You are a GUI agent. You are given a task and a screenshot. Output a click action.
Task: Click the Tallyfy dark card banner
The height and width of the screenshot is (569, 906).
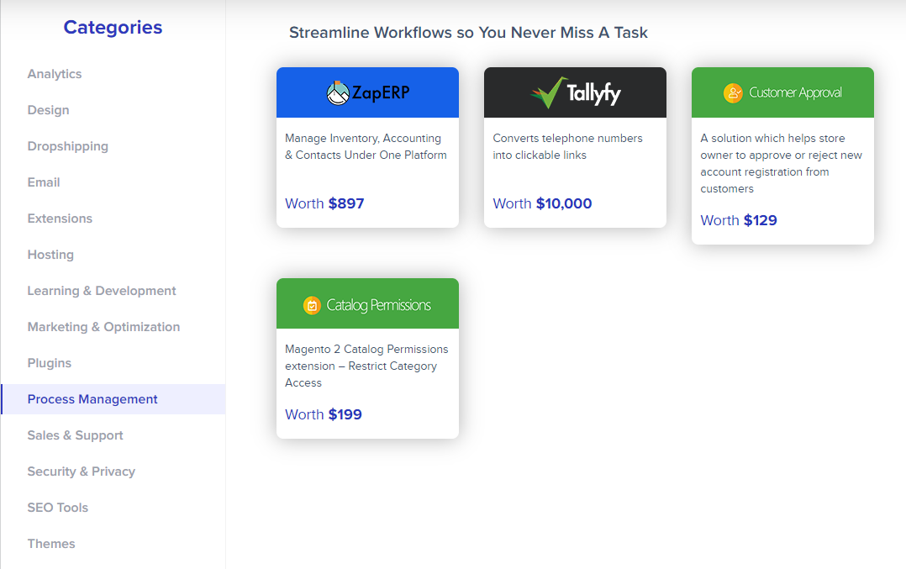click(575, 92)
